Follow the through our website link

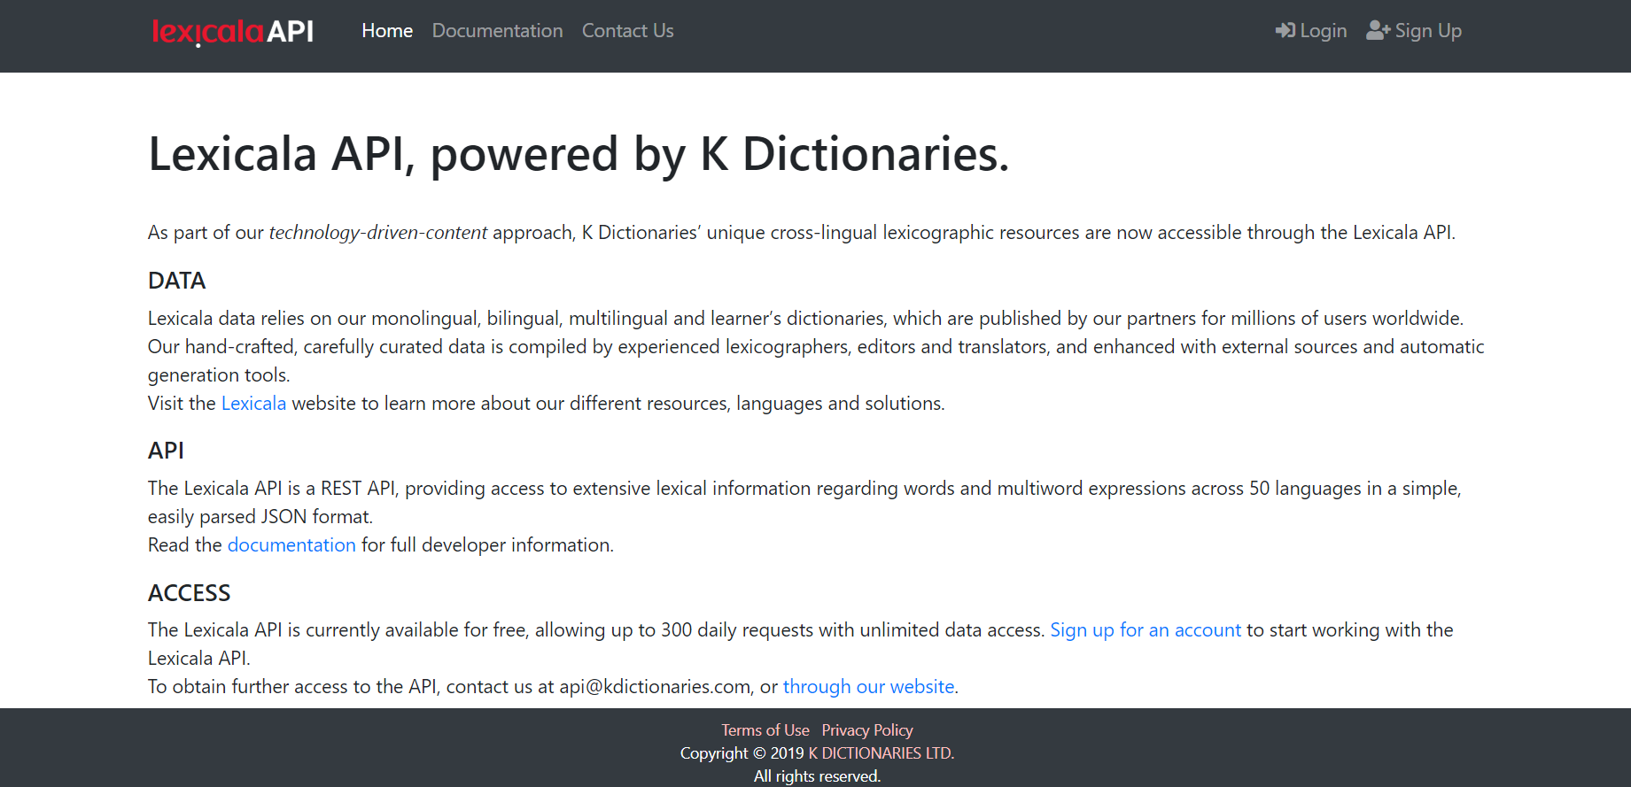pyautogui.click(x=868, y=687)
